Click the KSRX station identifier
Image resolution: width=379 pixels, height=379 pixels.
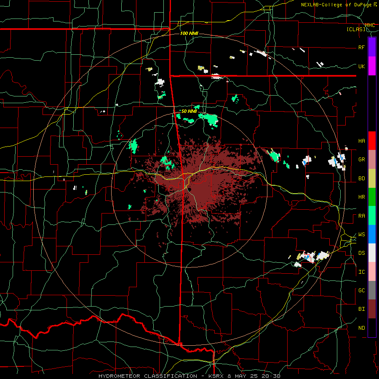pyautogui.click(x=217, y=376)
